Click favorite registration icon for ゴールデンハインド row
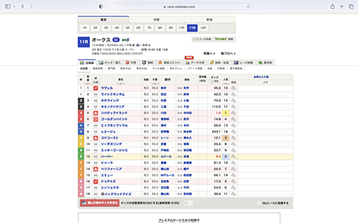The height and width of the screenshot is (223, 358). pyautogui.click(x=233, y=119)
